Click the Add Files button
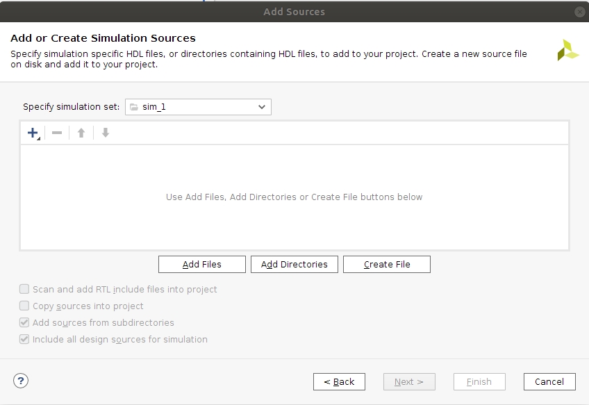589x405 pixels. tap(201, 265)
